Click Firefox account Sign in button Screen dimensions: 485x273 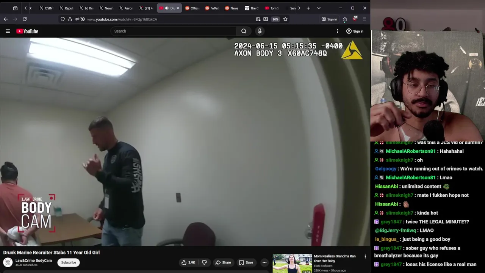coord(329,19)
